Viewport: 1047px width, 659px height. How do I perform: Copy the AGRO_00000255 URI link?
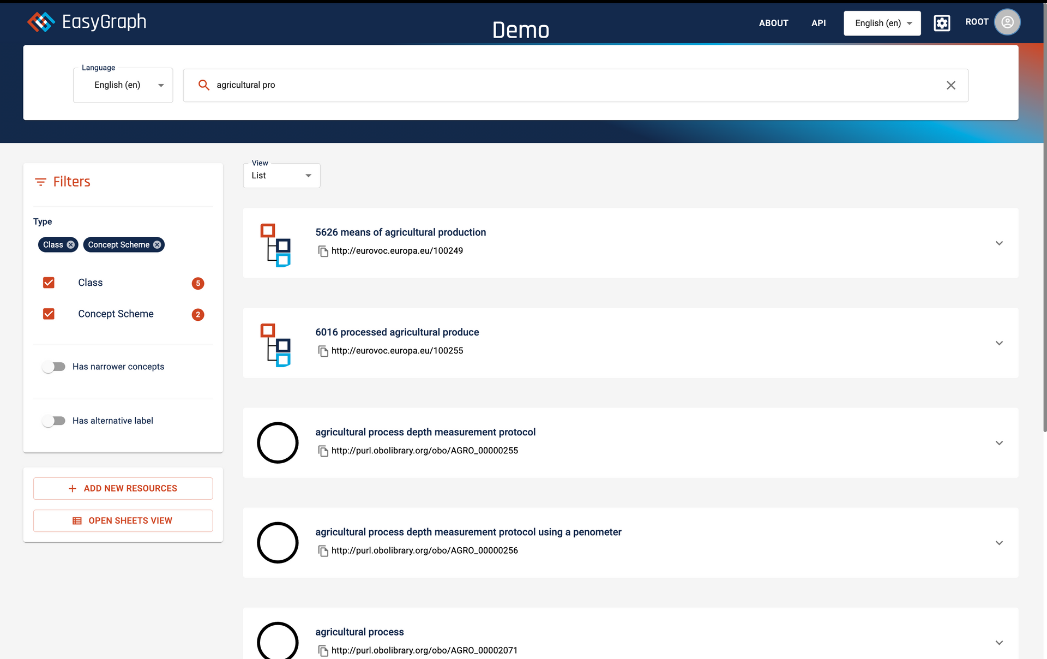point(323,451)
